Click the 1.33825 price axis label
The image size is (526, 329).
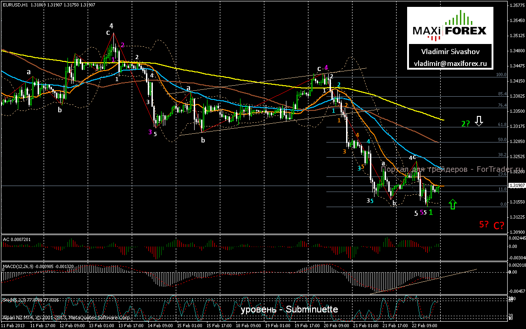517,96
